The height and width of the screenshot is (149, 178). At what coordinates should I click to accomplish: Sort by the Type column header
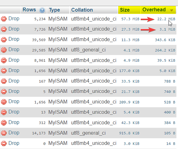pyautogui.click(x=54, y=10)
